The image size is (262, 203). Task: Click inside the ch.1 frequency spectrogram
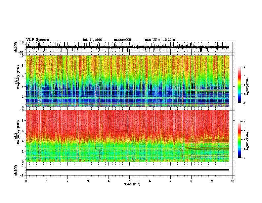[x=128, y=81]
